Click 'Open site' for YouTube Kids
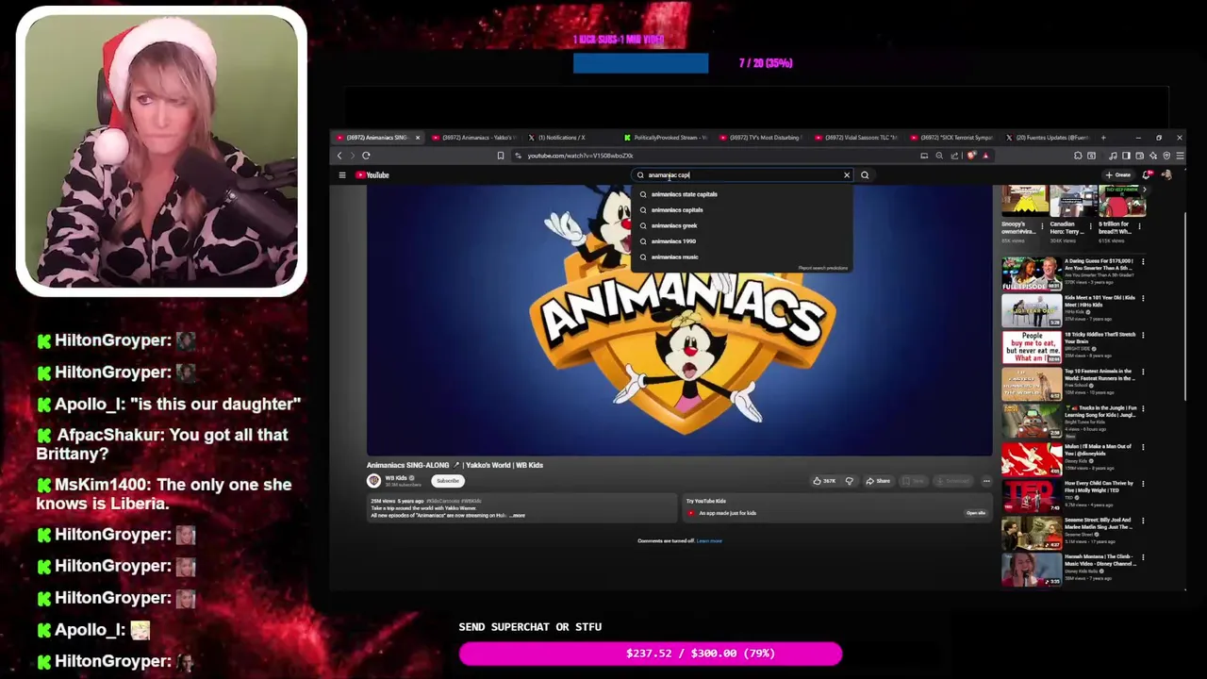The height and width of the screenshot is (679, 1207). [976, 513]
